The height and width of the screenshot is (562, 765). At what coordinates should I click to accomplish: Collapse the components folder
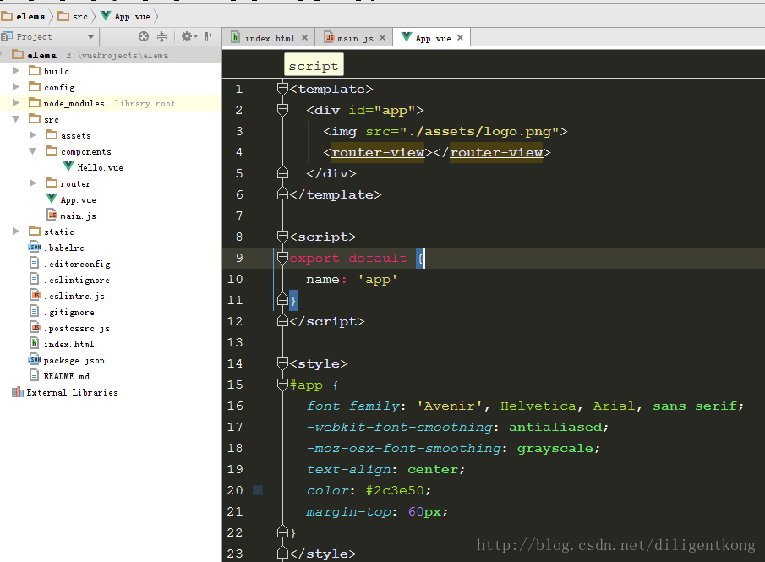[32, 151]
